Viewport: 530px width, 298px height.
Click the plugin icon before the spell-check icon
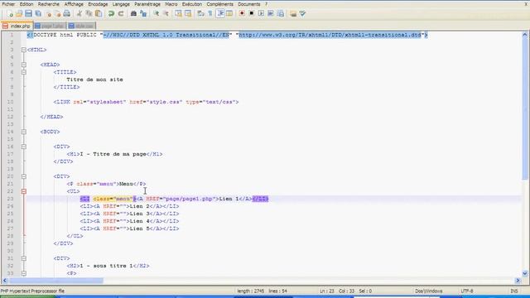pos(293,14)
